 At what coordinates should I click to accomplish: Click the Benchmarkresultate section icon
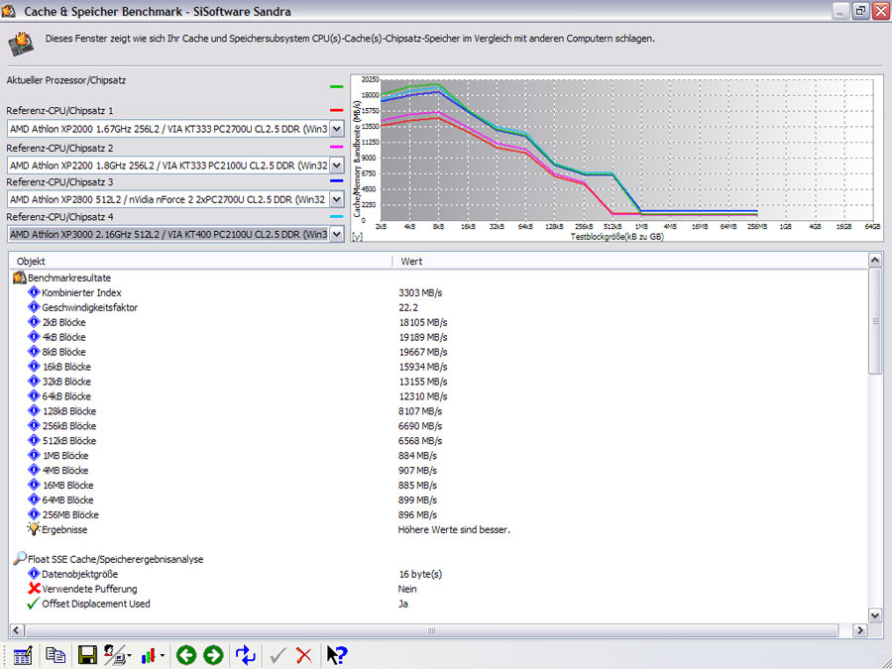[x=20, y=278]
